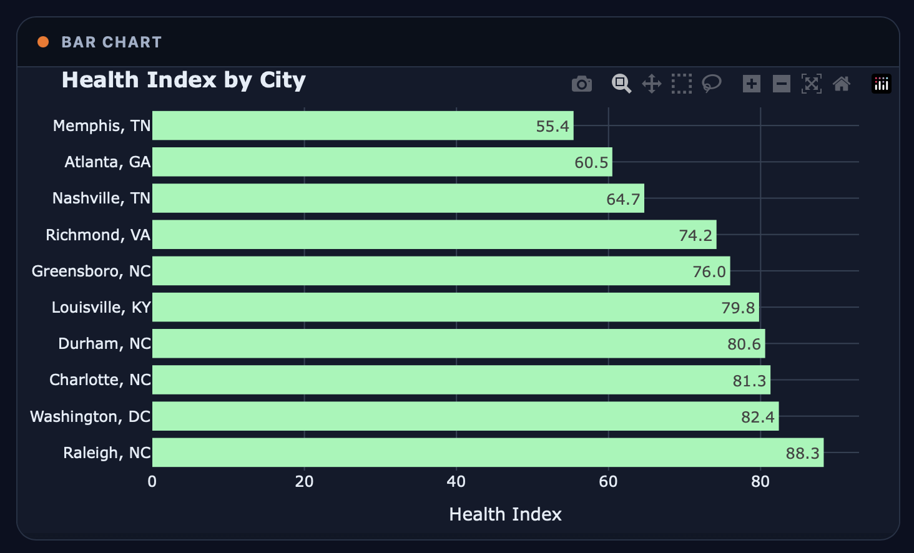The image size is (914, 553).
Task: Click the Raleigh, NC bar
Action: click(488, 453)
